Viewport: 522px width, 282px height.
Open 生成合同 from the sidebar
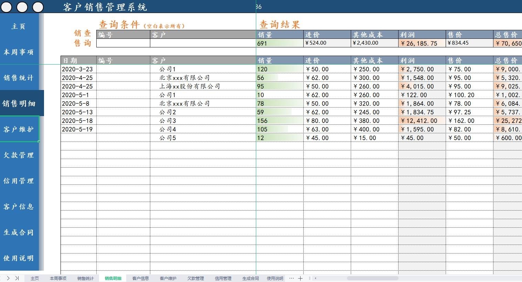coord(19,232)
